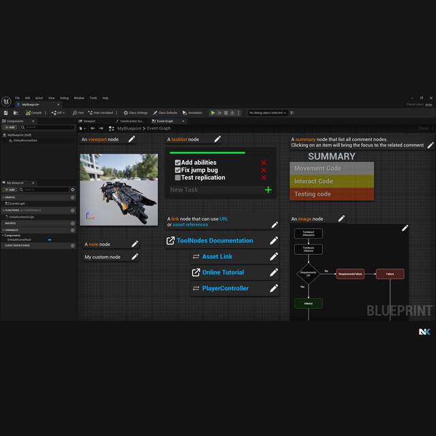The width and height of the screenshot is (436, 436).
Task: Delete the 'Add abilities' task with red X
Action: click(x=264, y=162)
